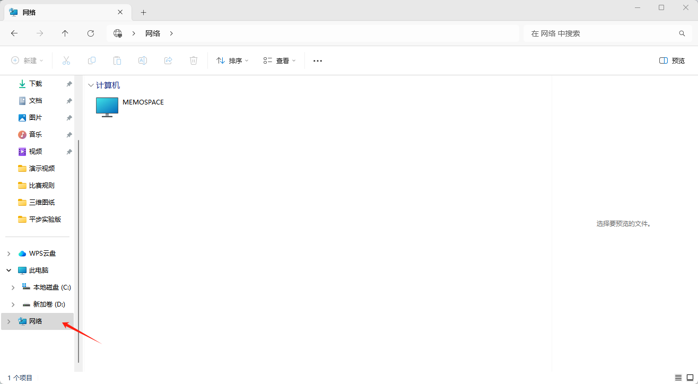Switch to large icons view in status bar
Screen dimensions: 698x384
click(690, 378)
